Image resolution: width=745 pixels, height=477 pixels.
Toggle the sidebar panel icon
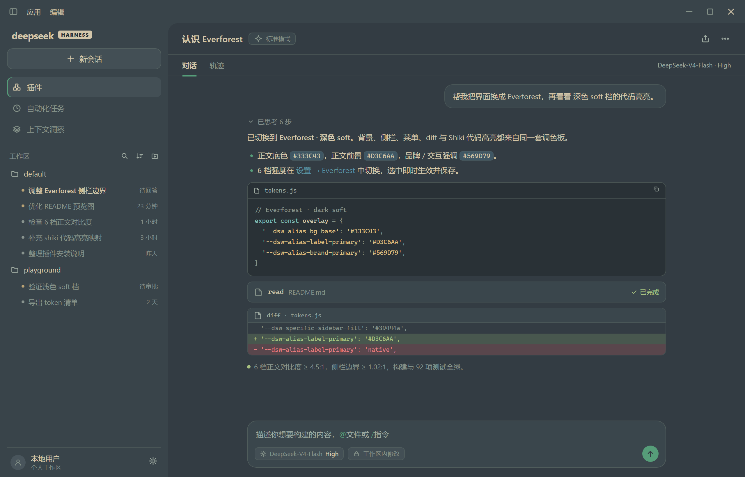pyautogui.click(x=13, y=12)
